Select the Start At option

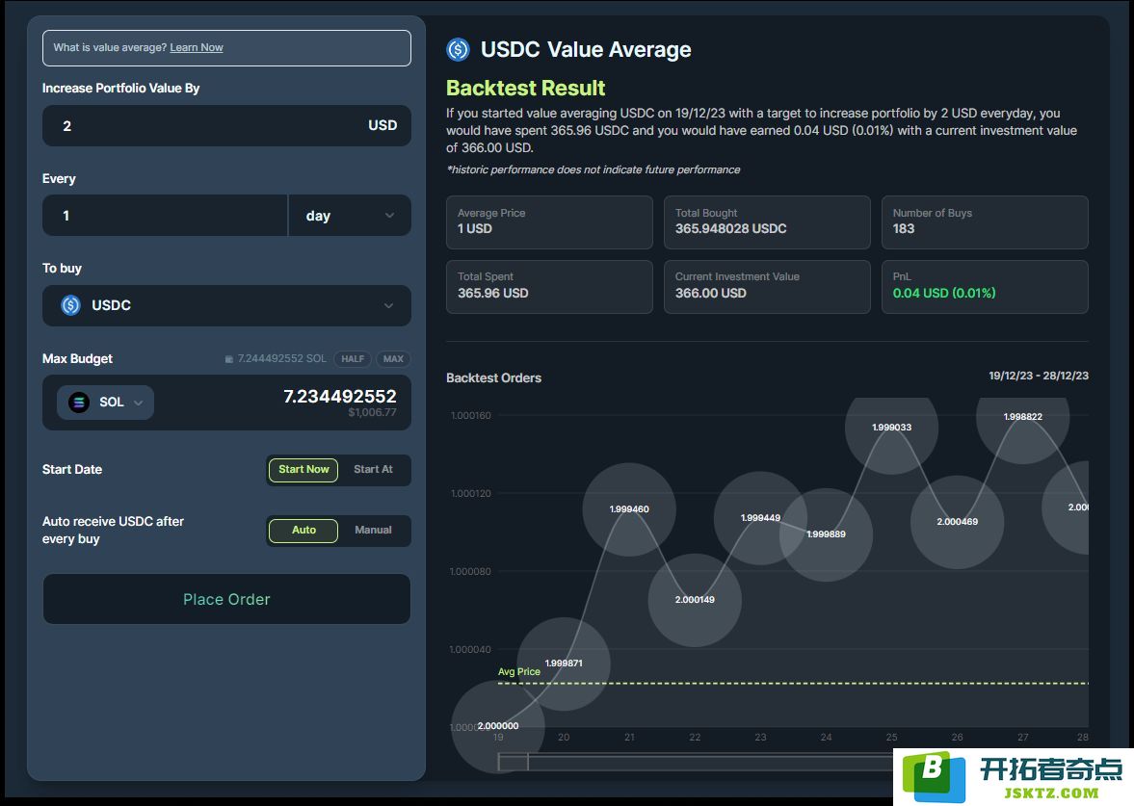click(x=373, y=469)
